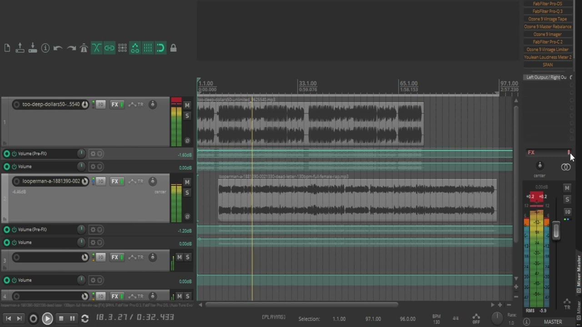Click the master volume fader handle
Image resolution: width=582 pixels, height=327 pixels.
tap(556, 232)
